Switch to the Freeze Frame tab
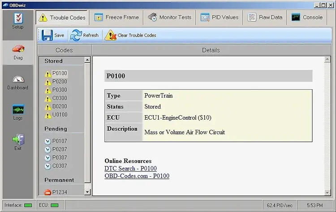The width and height of the screenshot is (336, 212). point(116,17)
